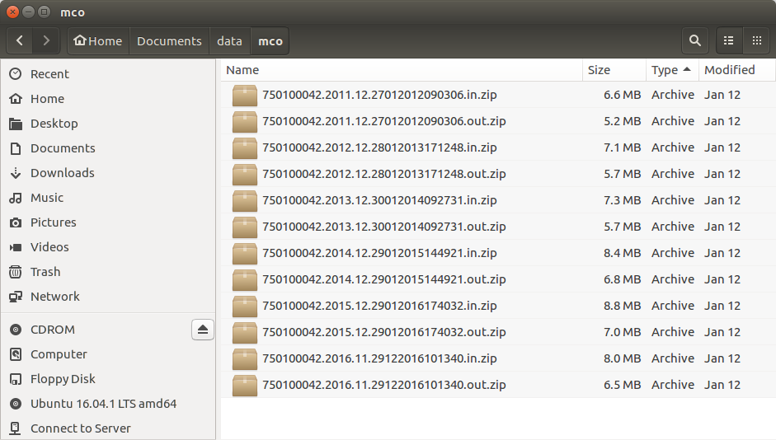Select the Downloads sidebar icon
776x440 pixels.
[15, 173]
